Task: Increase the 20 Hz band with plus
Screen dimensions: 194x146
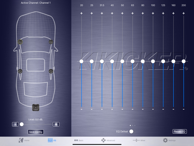Action: tap(81, 13)
